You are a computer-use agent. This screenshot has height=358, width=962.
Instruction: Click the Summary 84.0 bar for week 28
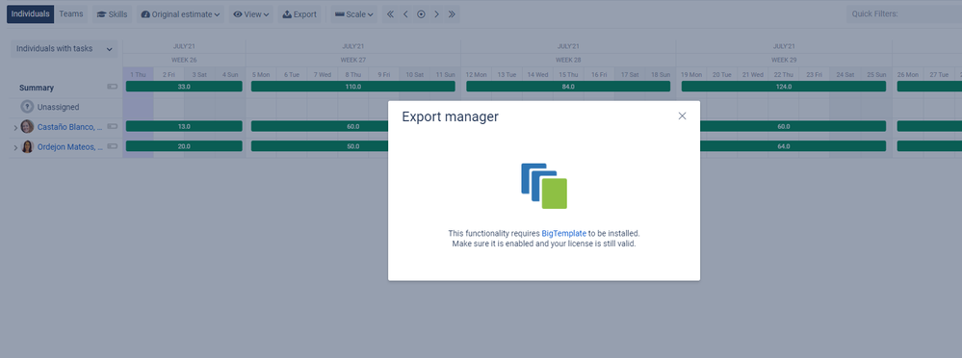[568, 87]
